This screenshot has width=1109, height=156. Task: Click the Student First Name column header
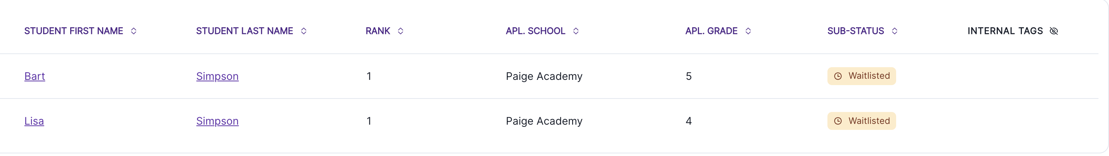click(74, 31)
